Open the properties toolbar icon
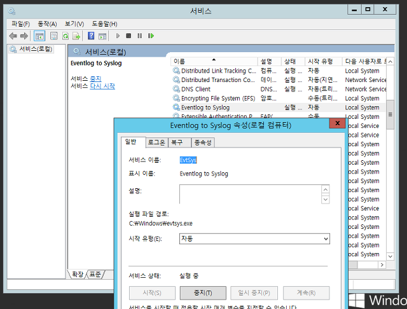 54,36
